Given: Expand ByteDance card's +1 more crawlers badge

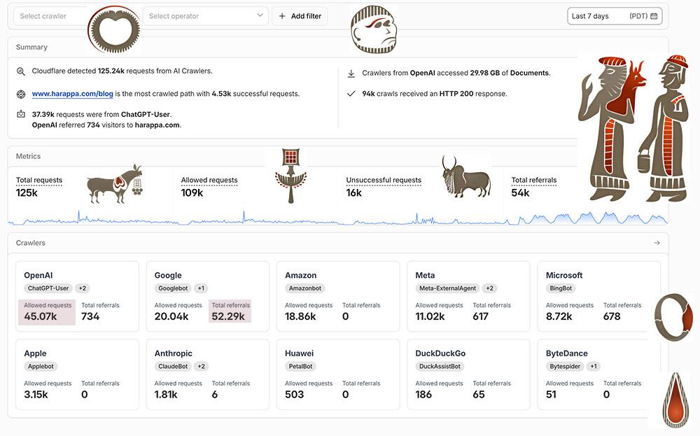Looking at the screenshot, I should click(x=594, y=367).
